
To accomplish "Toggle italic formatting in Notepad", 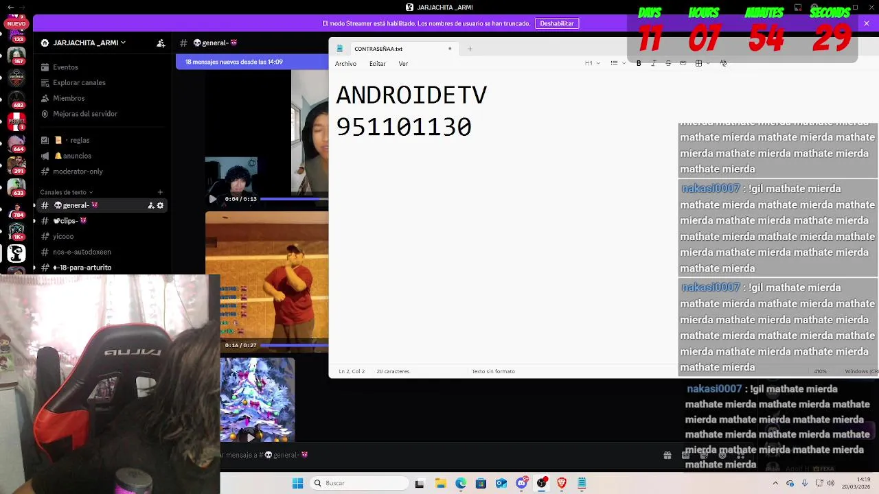I will tap(653, 63).
